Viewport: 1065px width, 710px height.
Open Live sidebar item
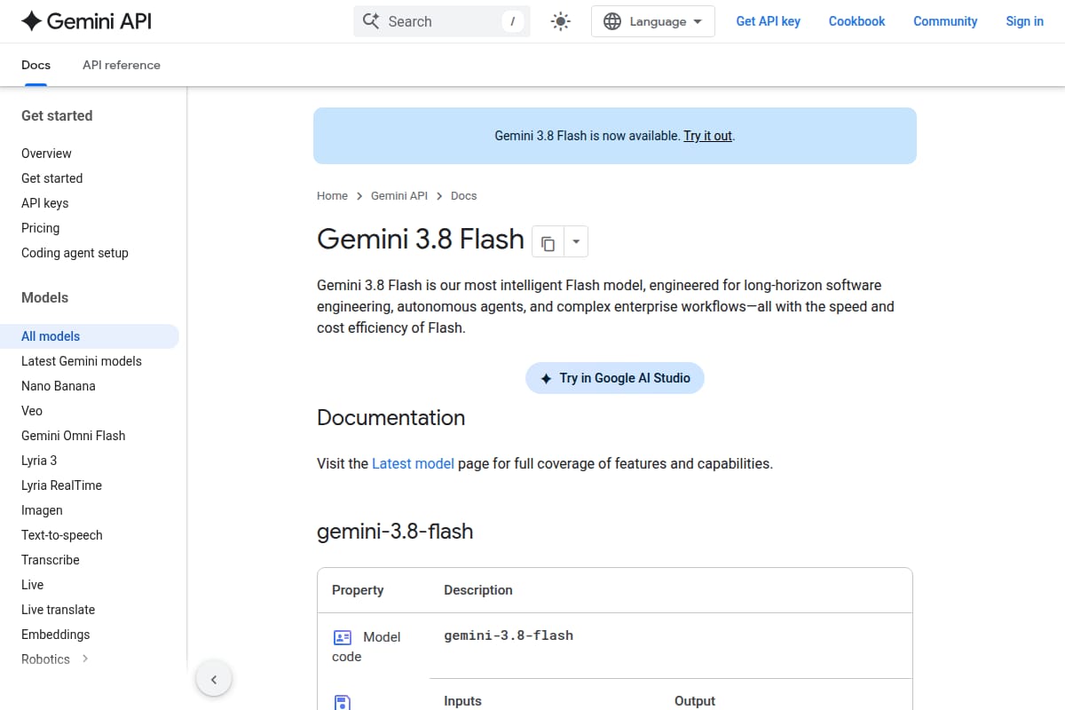(32, 585)
